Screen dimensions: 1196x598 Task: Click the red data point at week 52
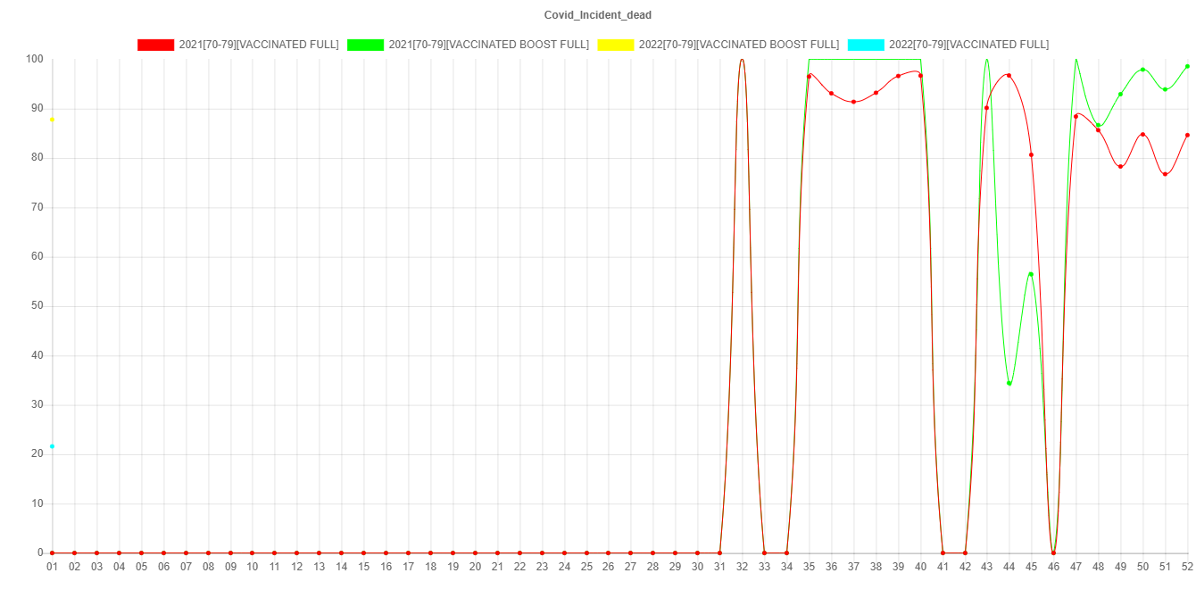(1187, 135)
